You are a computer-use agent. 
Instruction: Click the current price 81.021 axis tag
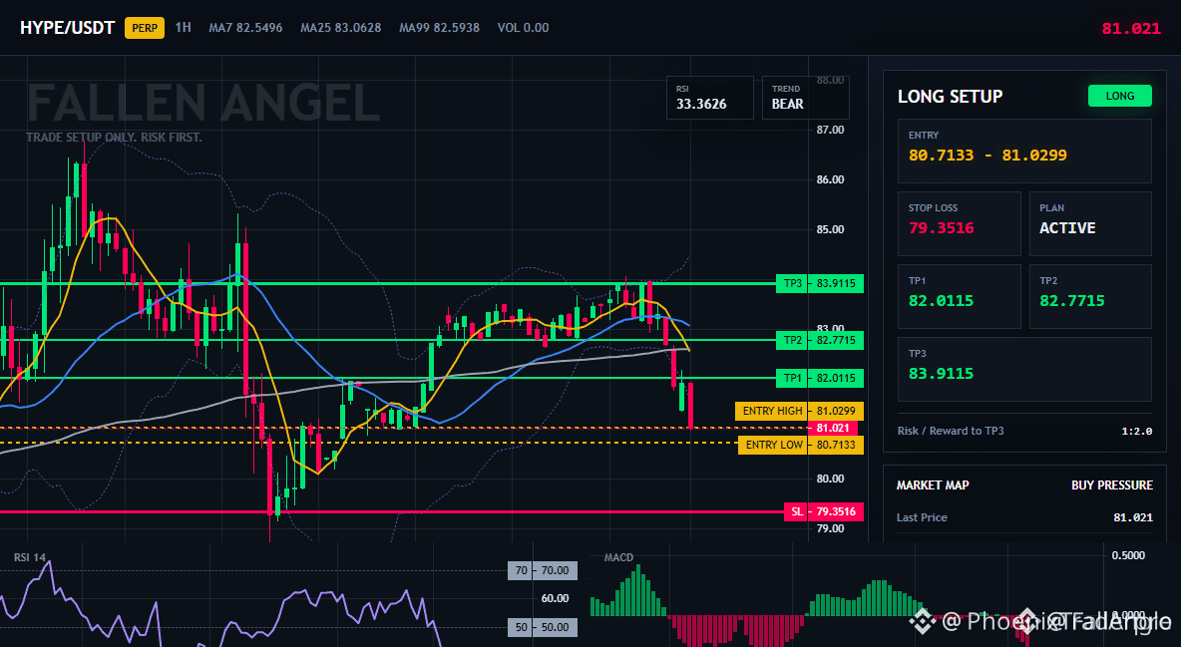(832, 428)
